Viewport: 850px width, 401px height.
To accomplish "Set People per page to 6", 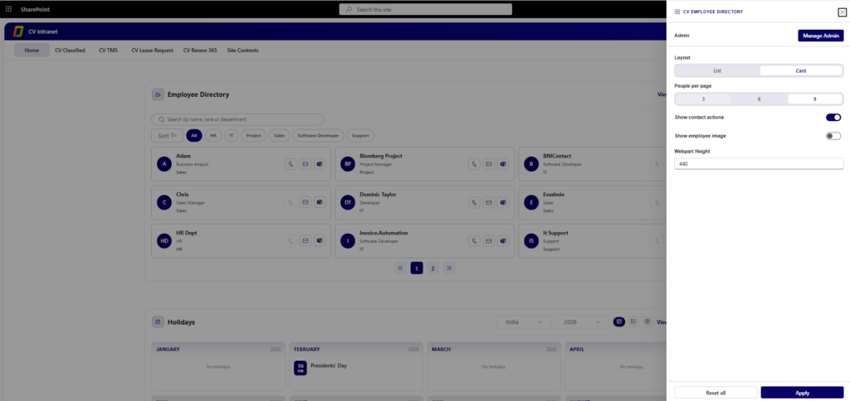I will tap(759, 99).
